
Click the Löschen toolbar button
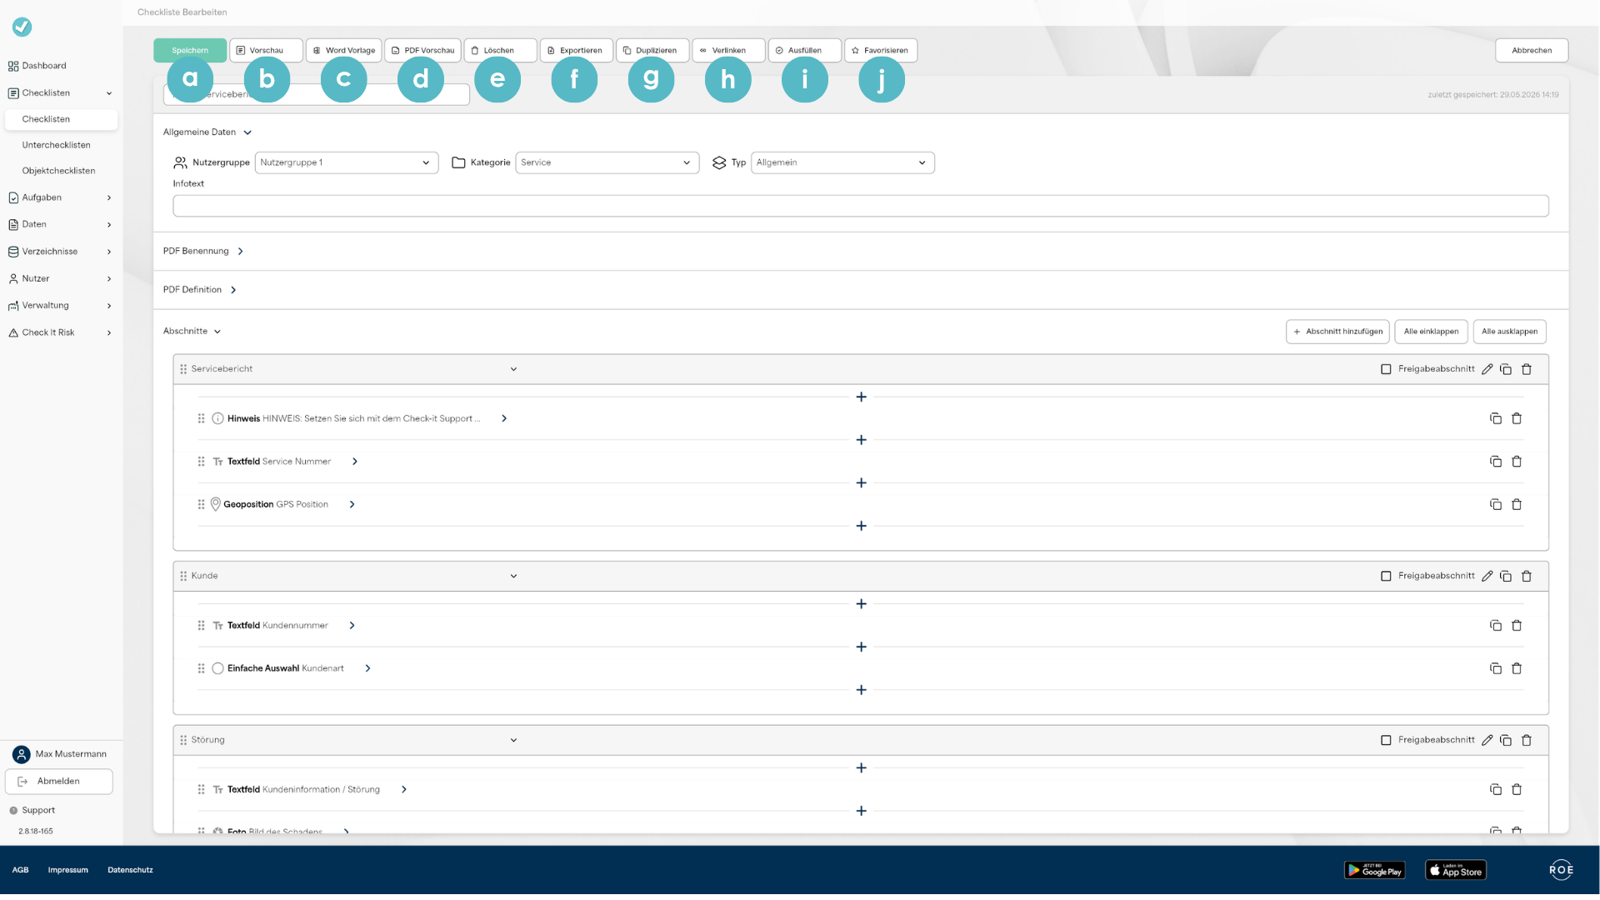click(x=500, y=50)
